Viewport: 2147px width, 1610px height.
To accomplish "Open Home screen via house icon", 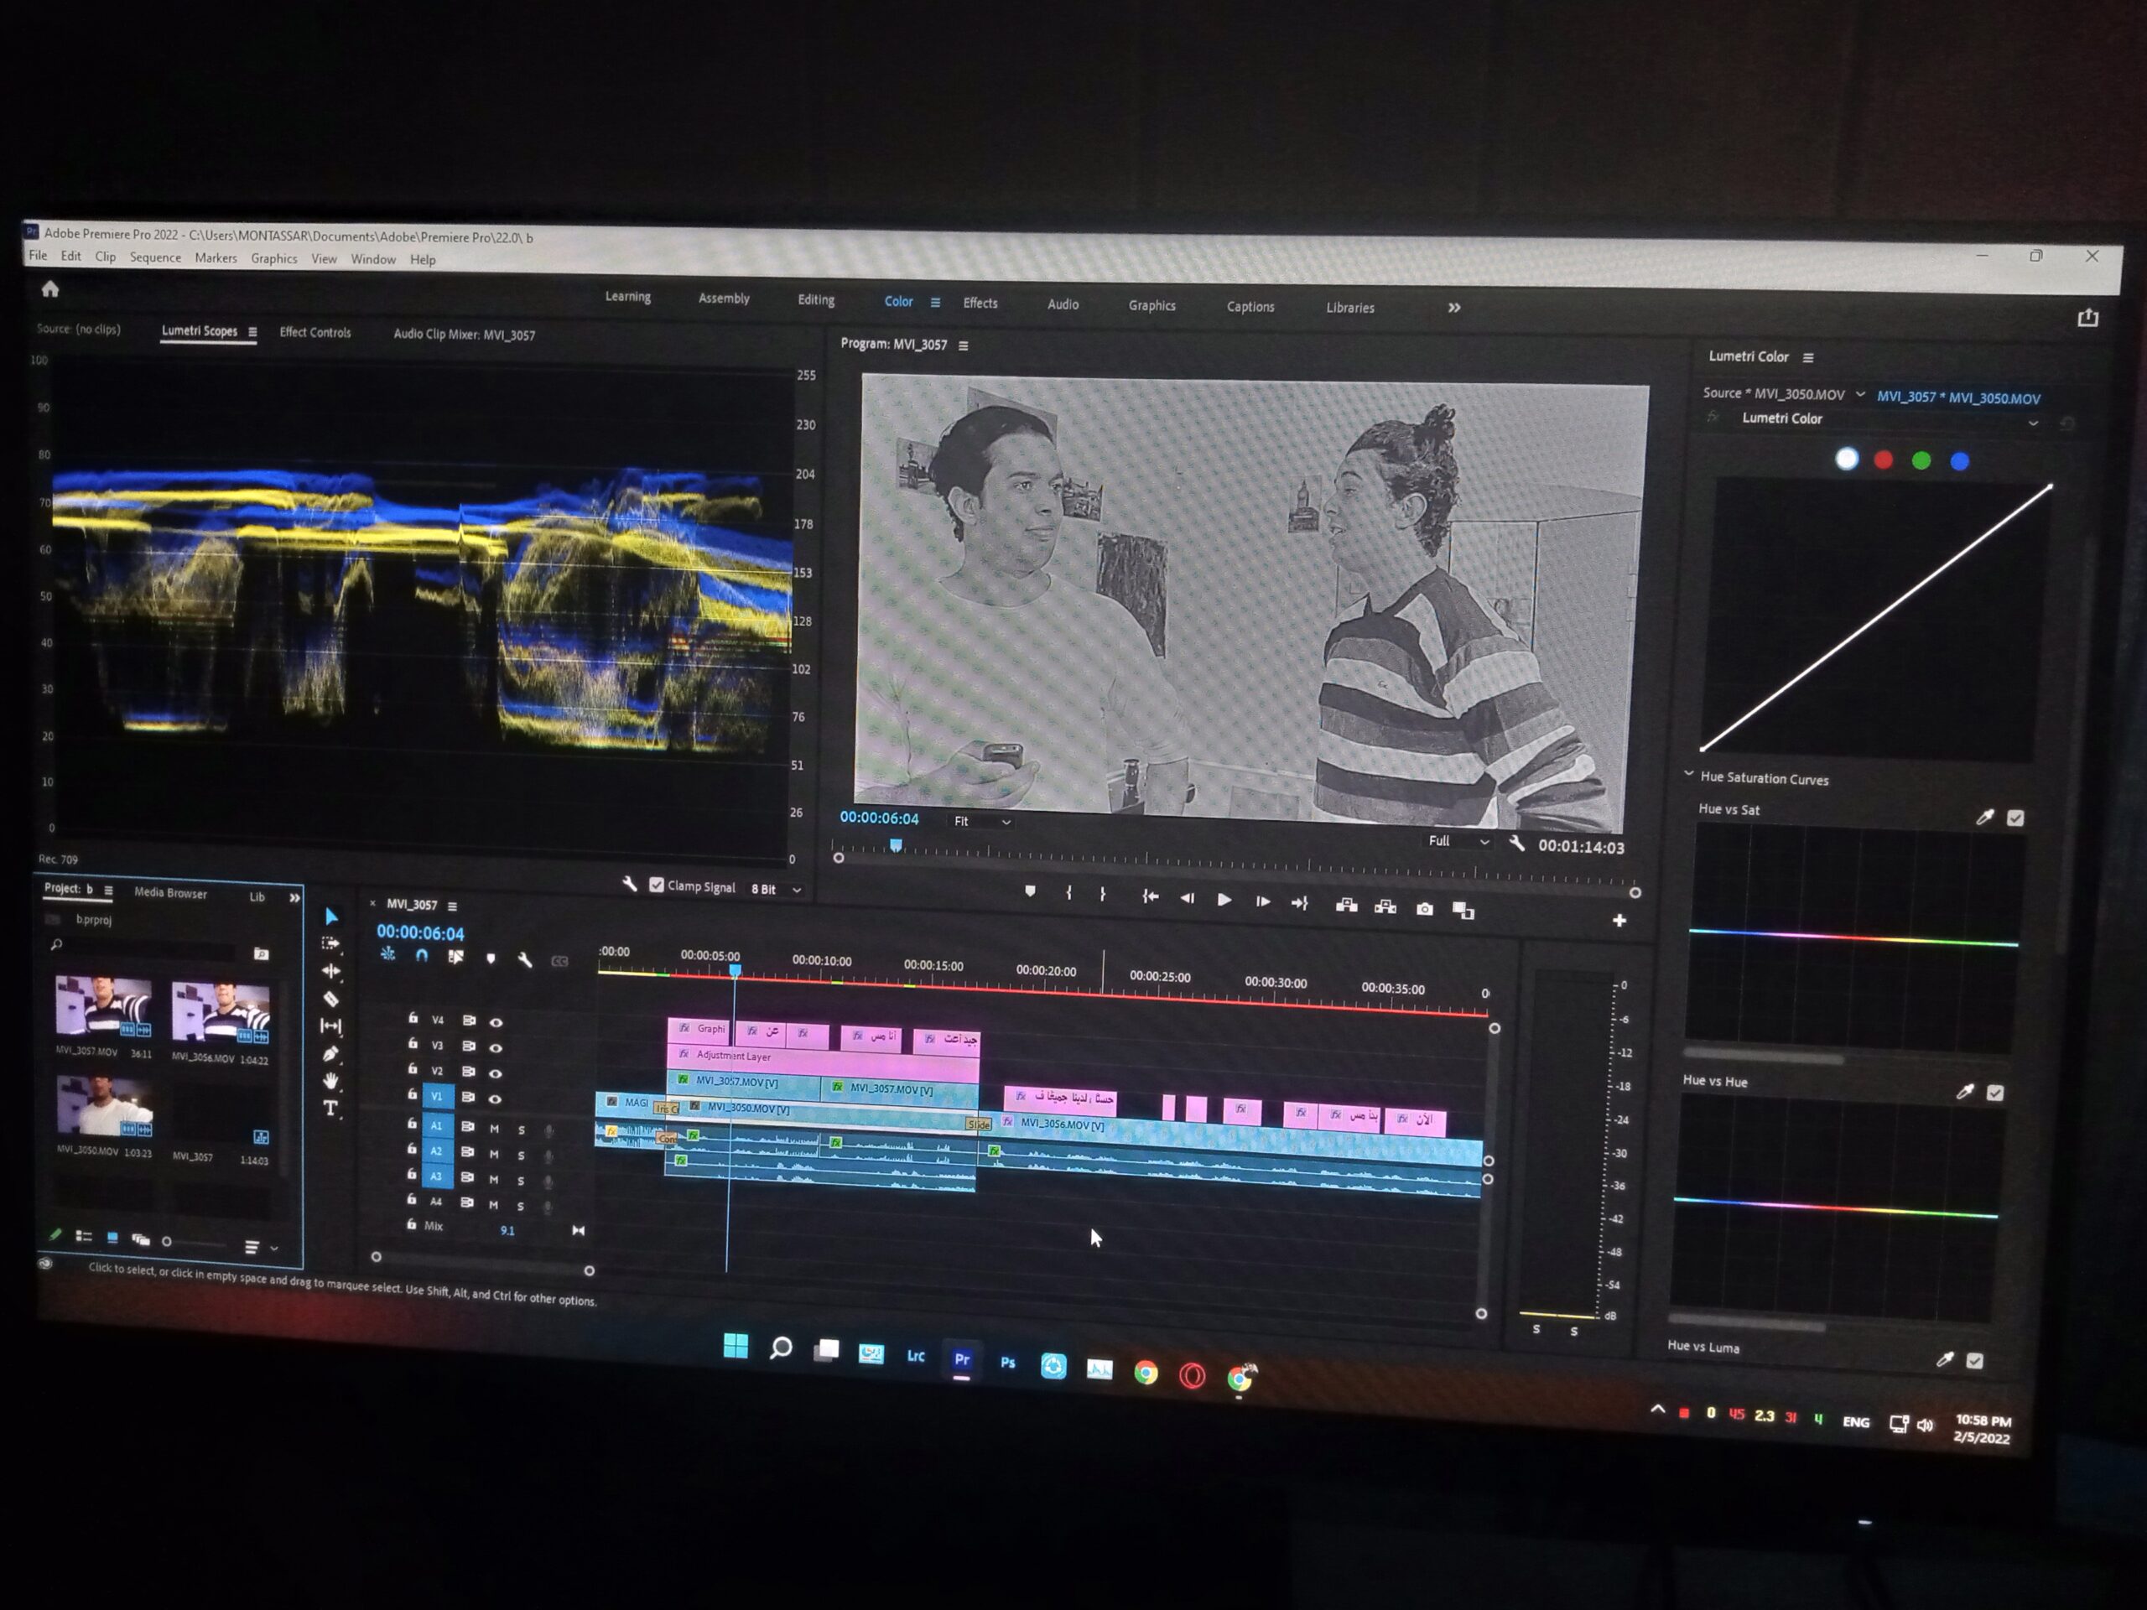I will (50, 289).
